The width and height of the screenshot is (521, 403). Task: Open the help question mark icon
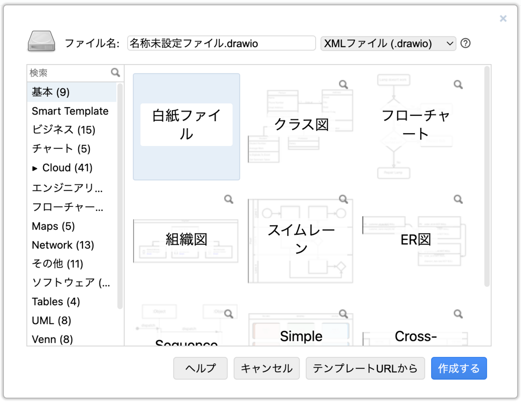pyautogui.click(x=465, y=43)
